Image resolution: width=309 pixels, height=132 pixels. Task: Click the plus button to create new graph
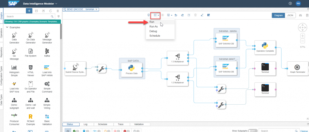coord(29,11)
